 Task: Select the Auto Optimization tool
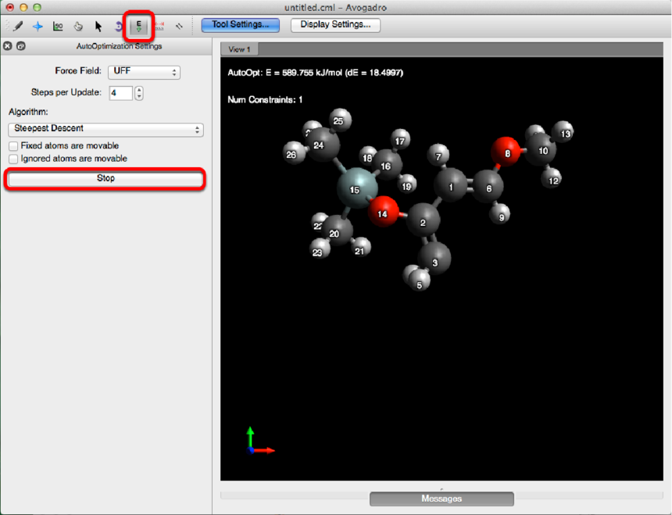(139, 26)
